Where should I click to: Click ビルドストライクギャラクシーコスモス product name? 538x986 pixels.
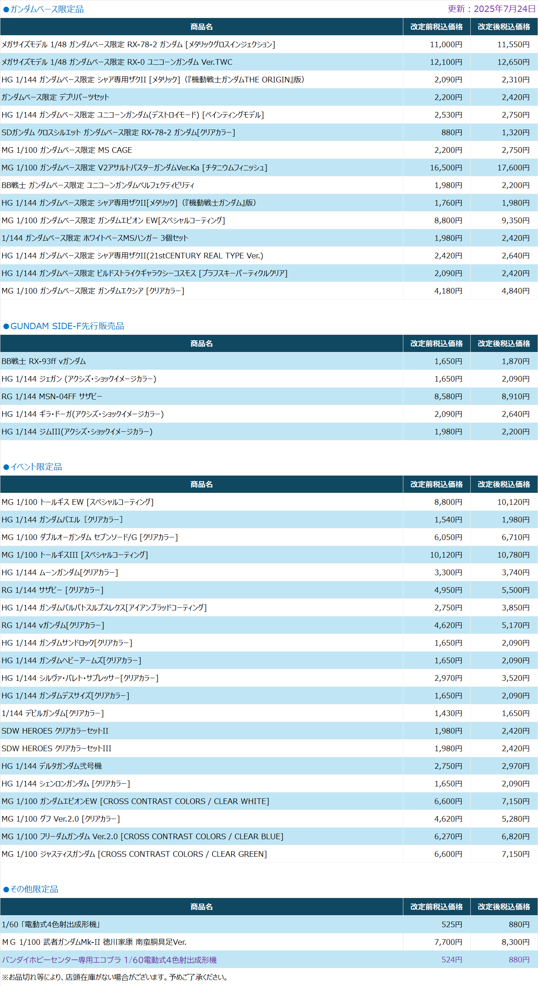tap(144, 273)
